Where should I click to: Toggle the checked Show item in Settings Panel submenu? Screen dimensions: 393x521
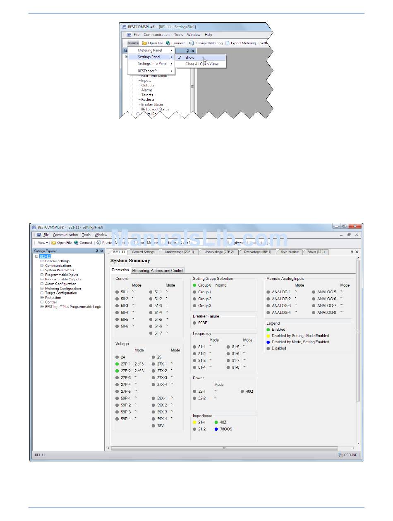tap(201, 57)
